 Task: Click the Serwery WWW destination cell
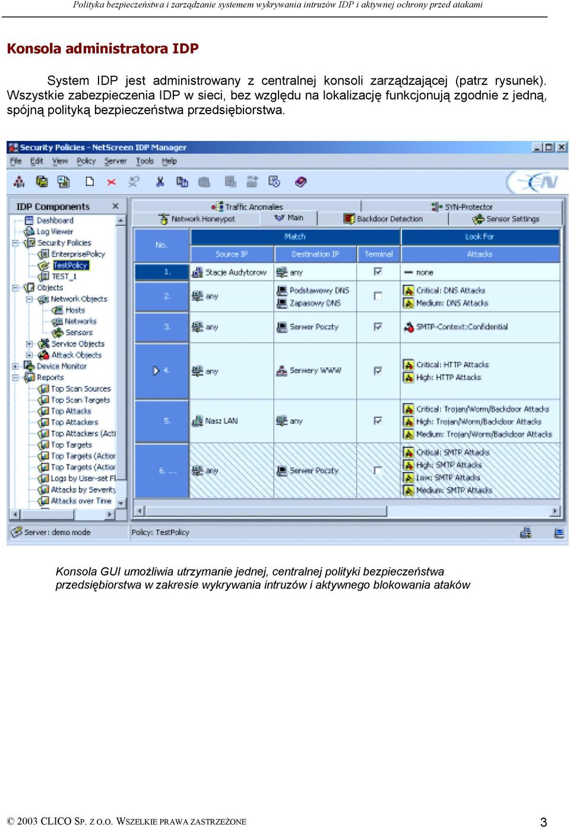[x=315, y=370]
